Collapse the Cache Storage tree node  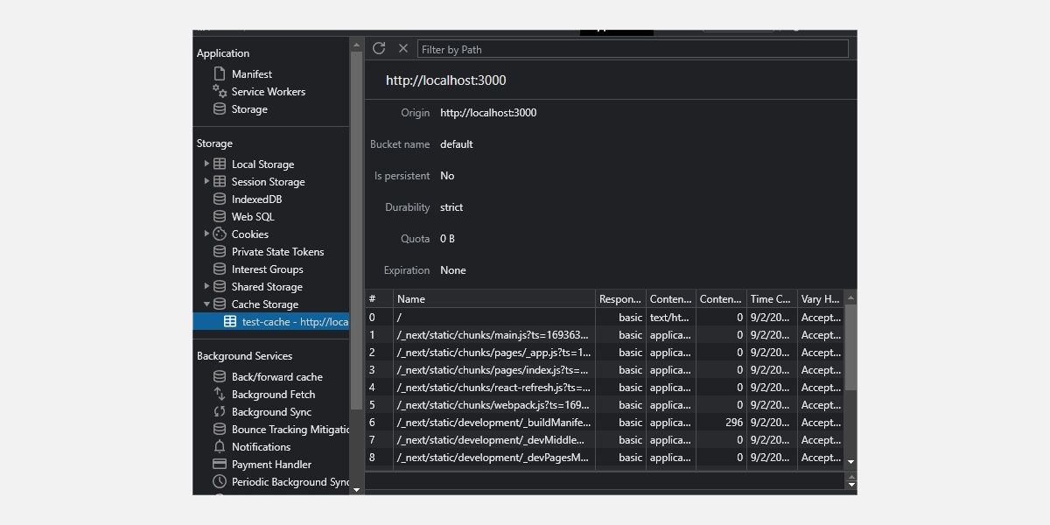pos(206,304)
